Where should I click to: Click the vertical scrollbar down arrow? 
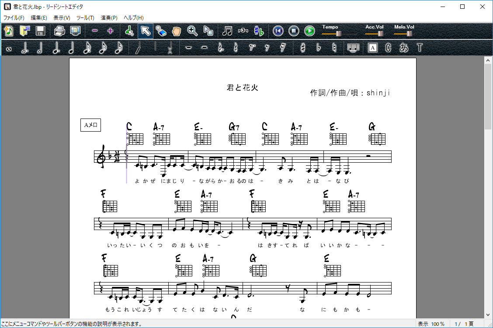[488, 314]
